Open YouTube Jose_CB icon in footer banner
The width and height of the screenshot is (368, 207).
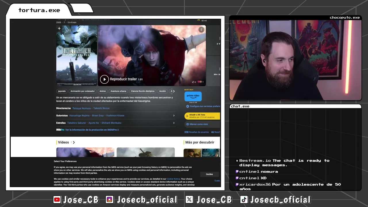(x=57, y=200)
